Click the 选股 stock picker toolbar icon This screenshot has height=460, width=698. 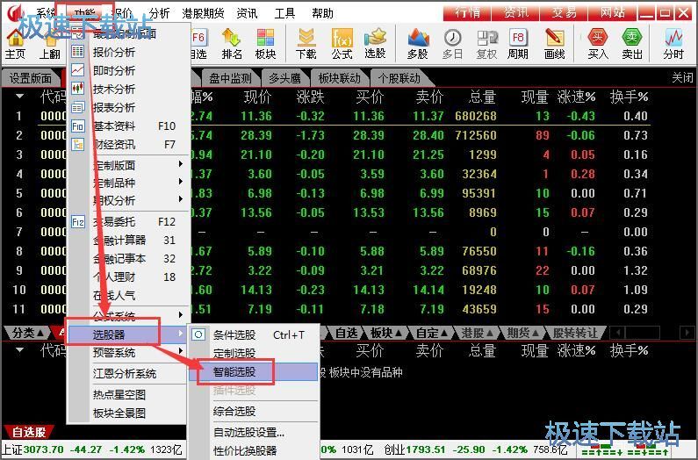click(x=375, y=44)
